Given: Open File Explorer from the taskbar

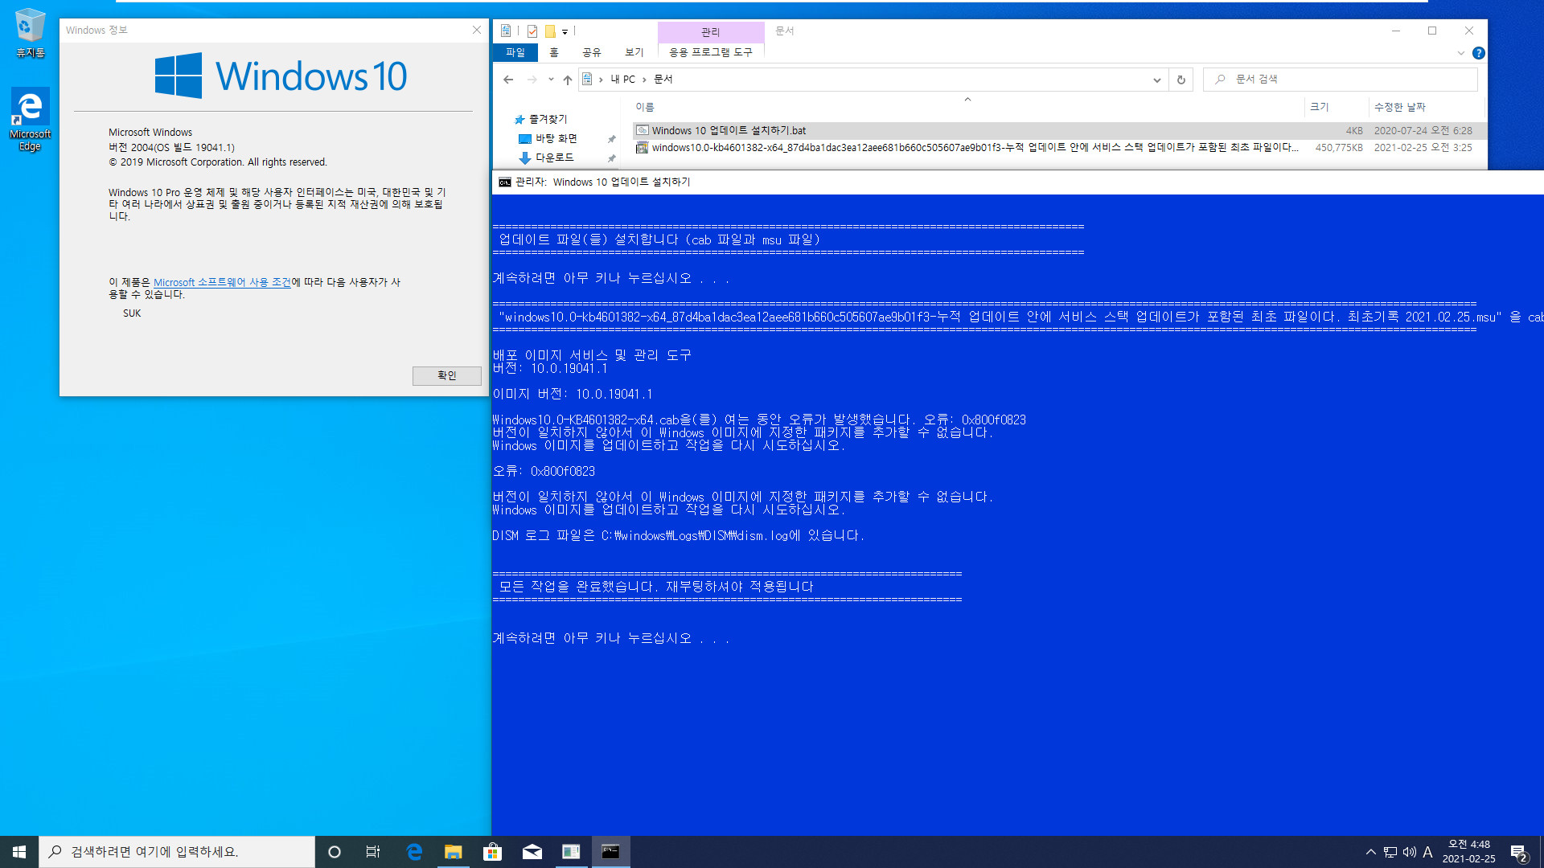Looking at the screenshot, I should [454, 852].
